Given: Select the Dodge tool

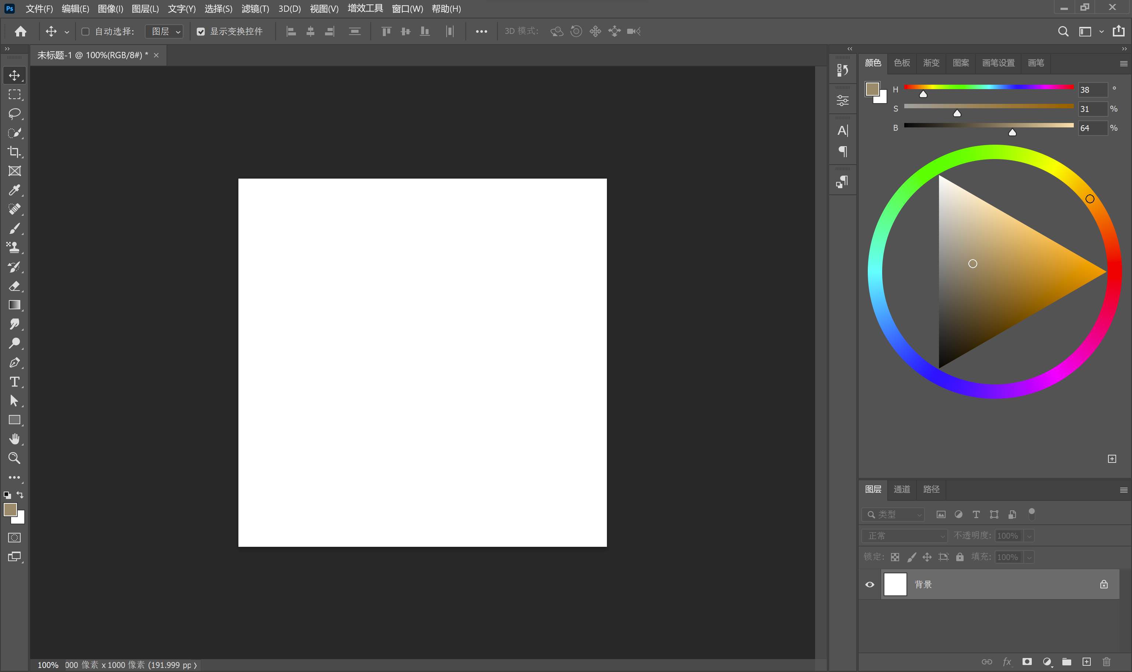Looking at the screenshot, I should click(14, 343).
